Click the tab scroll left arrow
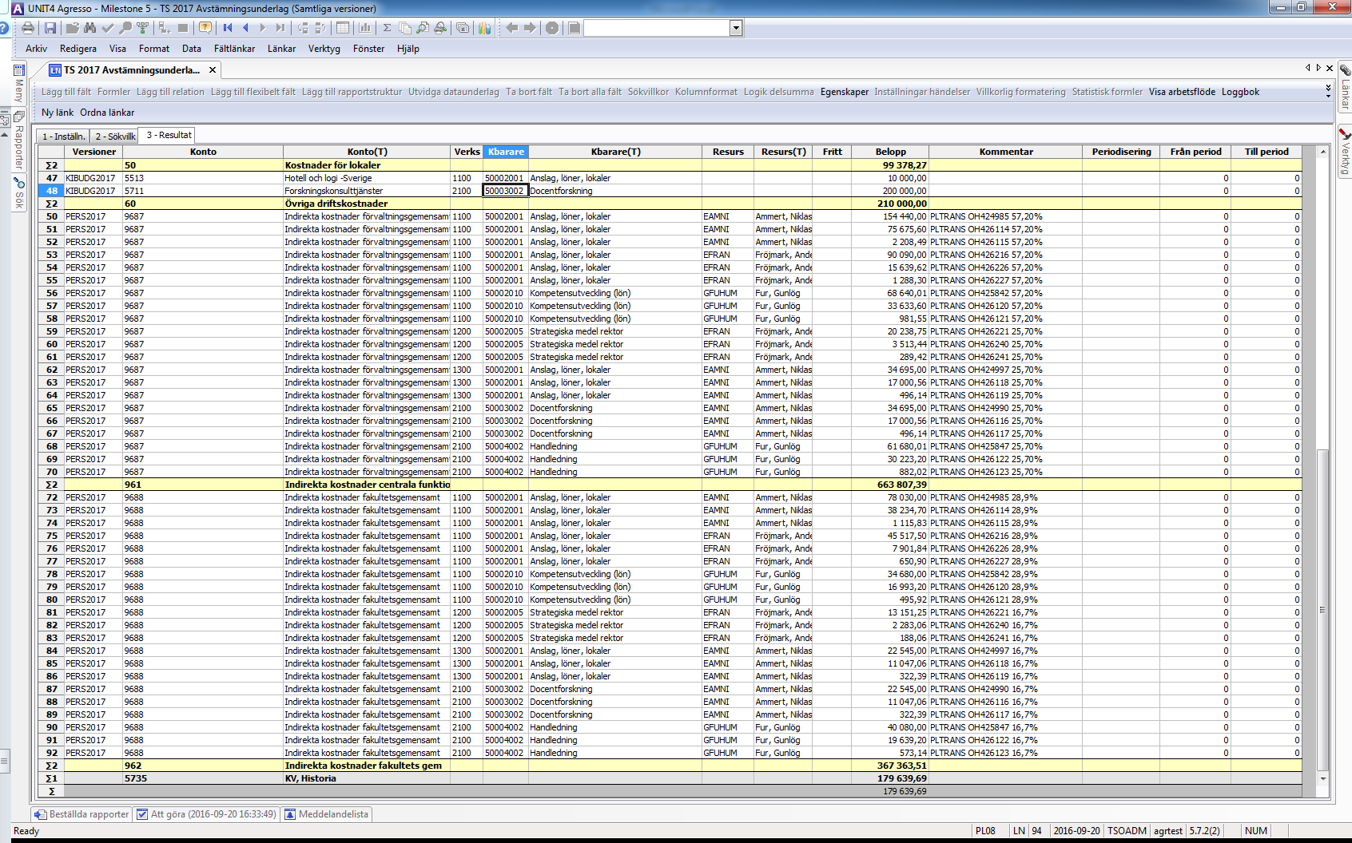Screen dimensions: 1352x843 pos(1308,68)
